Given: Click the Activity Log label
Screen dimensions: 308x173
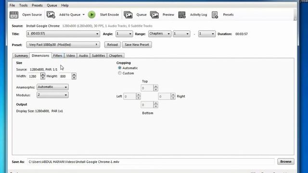Looking at the screenshot, I should pos(198,15).
